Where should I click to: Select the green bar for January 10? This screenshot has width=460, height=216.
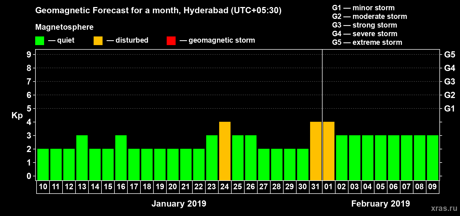pyautogui.click(x=43, y=165)
